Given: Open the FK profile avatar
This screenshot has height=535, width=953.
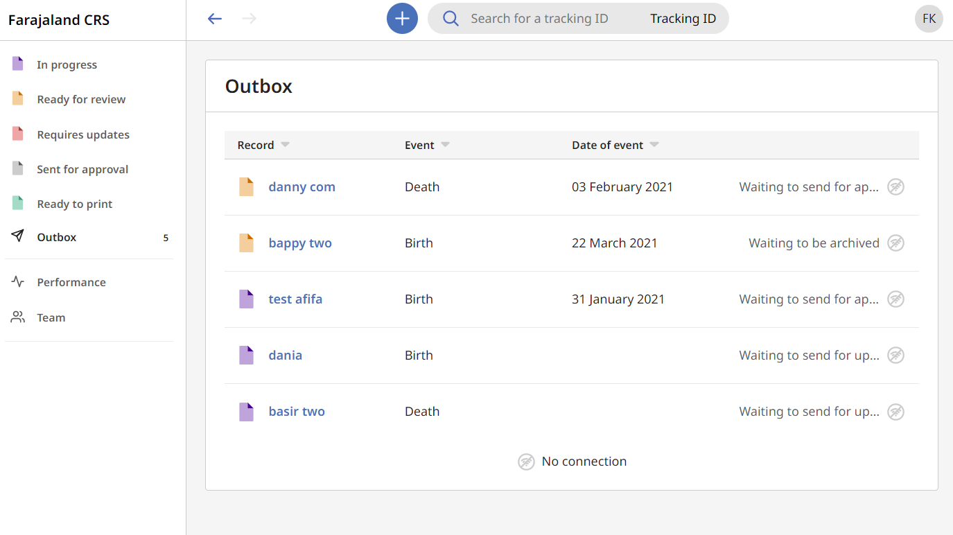Looking at the screenshot, I should click(x=929, y=19).
